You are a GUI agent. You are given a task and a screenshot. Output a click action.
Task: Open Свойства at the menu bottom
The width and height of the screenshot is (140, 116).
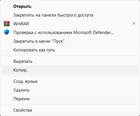pos(70,110)
